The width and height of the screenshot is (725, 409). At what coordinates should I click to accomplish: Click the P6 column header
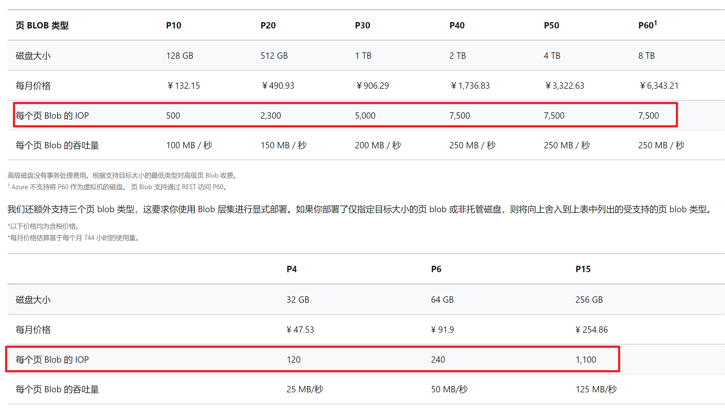tap(436, 269)
